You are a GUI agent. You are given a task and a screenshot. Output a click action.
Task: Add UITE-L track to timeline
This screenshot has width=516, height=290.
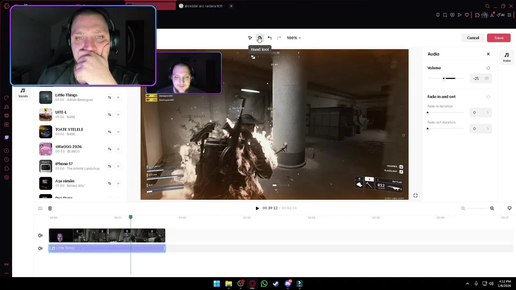(x=118, y=115)
